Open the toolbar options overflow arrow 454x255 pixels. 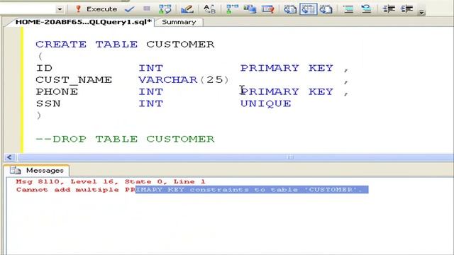click(x=422, y=12)
